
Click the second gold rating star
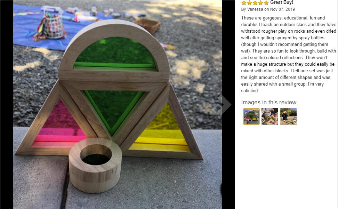coord(249,2)
